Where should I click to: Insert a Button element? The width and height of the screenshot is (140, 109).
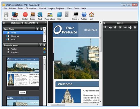(25, 16)
